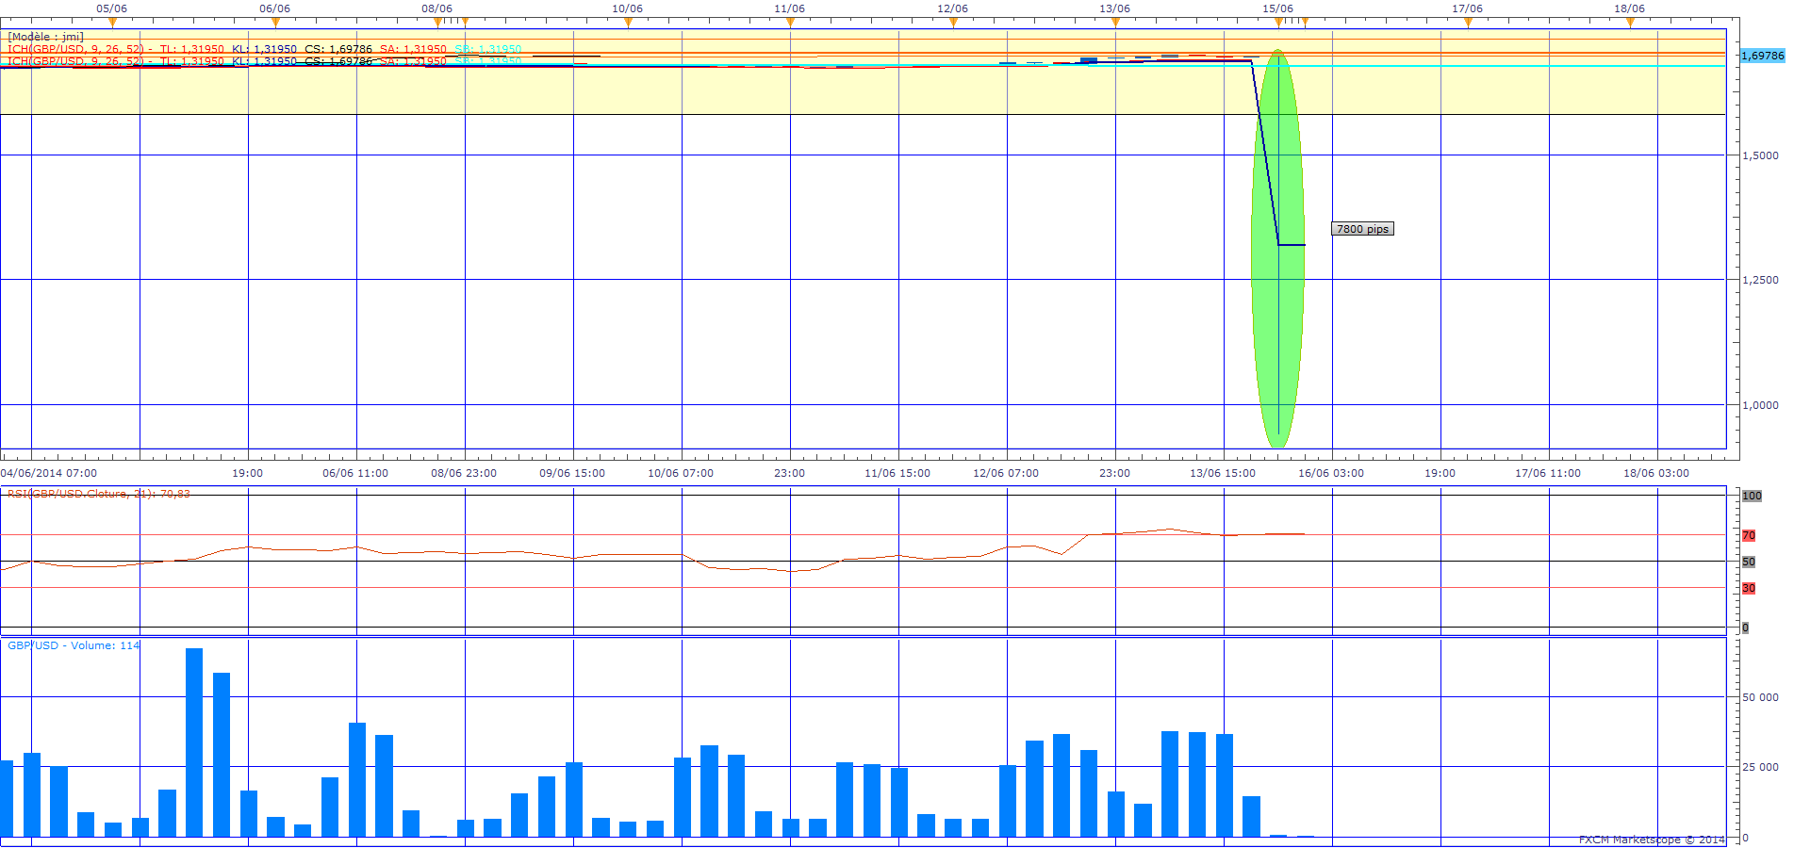The image size is (1794, 848).
Task: Click the '06/06 11:00' time axis label
Action: coord(355,473)
